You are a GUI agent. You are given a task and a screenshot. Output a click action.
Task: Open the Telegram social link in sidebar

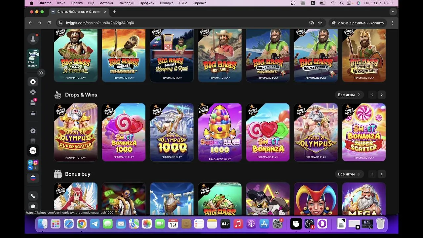pyautogui.click(x=30, y=162)
